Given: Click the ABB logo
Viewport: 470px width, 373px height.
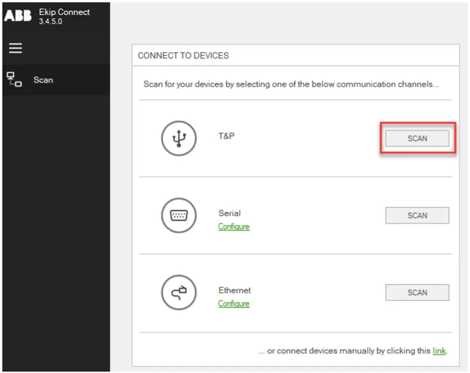Looking at the screenshot, I should (x=18, y=16).
